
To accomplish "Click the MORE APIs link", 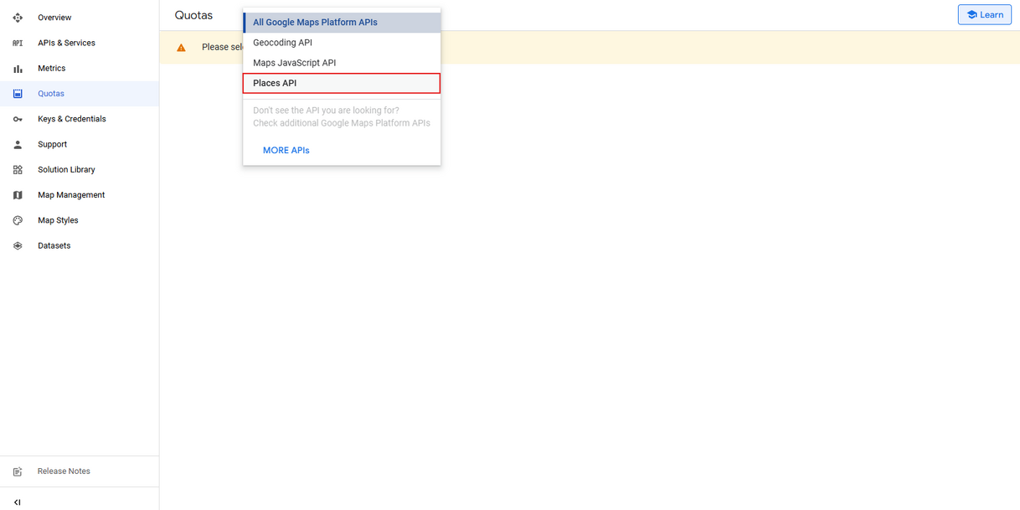I will coord(286,151).
